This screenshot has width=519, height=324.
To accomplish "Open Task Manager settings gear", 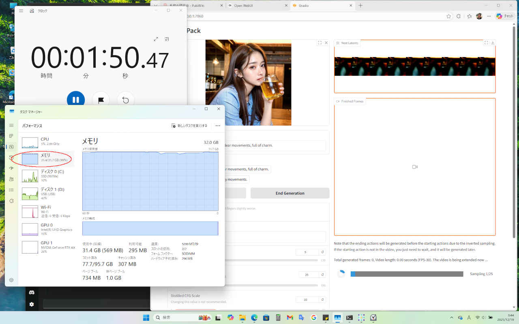I will click(11, 280).
